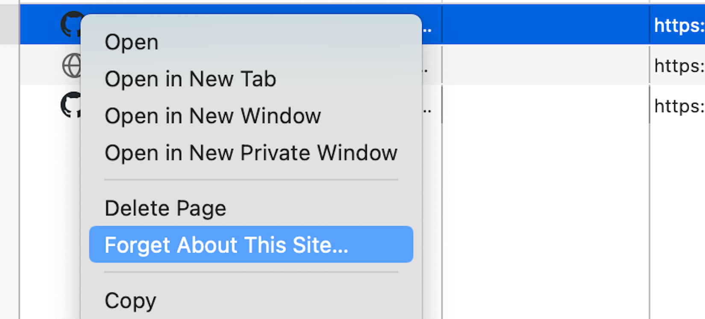Click the https URL on the second row
The width and height of the screenshot is (705, 319).
[x=678, y=66]
